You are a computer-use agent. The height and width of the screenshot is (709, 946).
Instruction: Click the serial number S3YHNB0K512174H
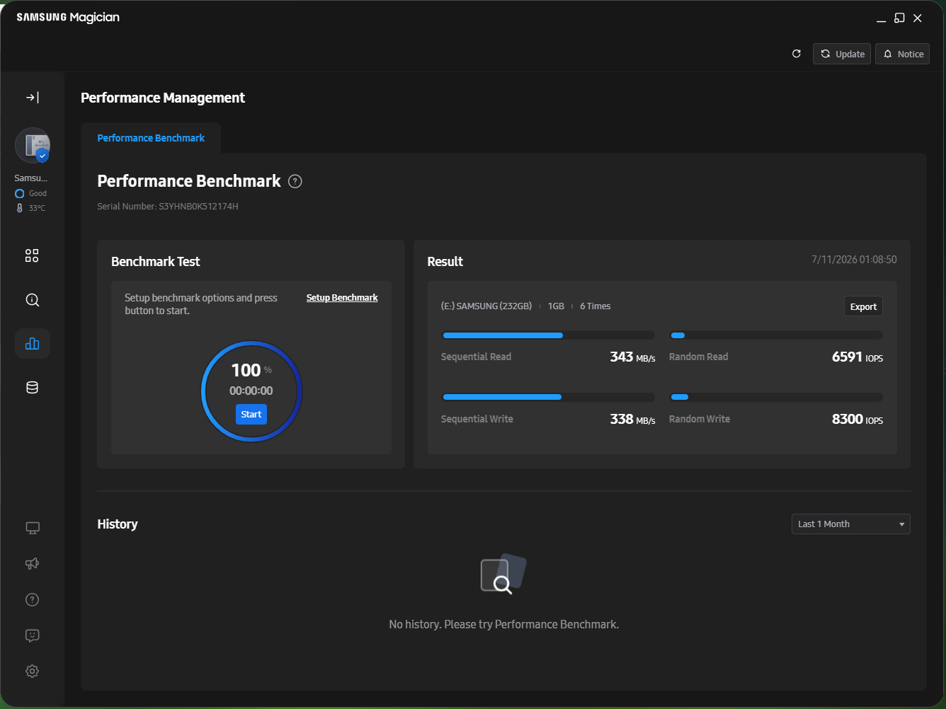click(198, 207)
